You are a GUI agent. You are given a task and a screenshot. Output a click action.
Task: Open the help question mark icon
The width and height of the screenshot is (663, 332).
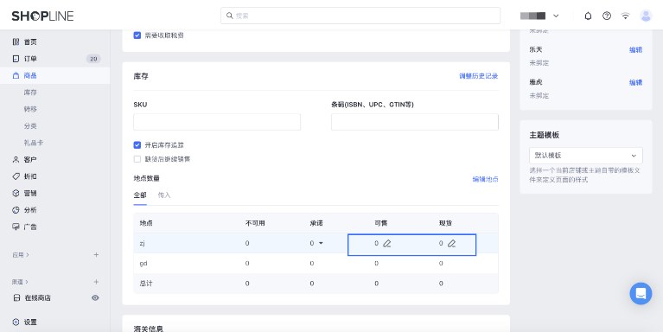607,16
